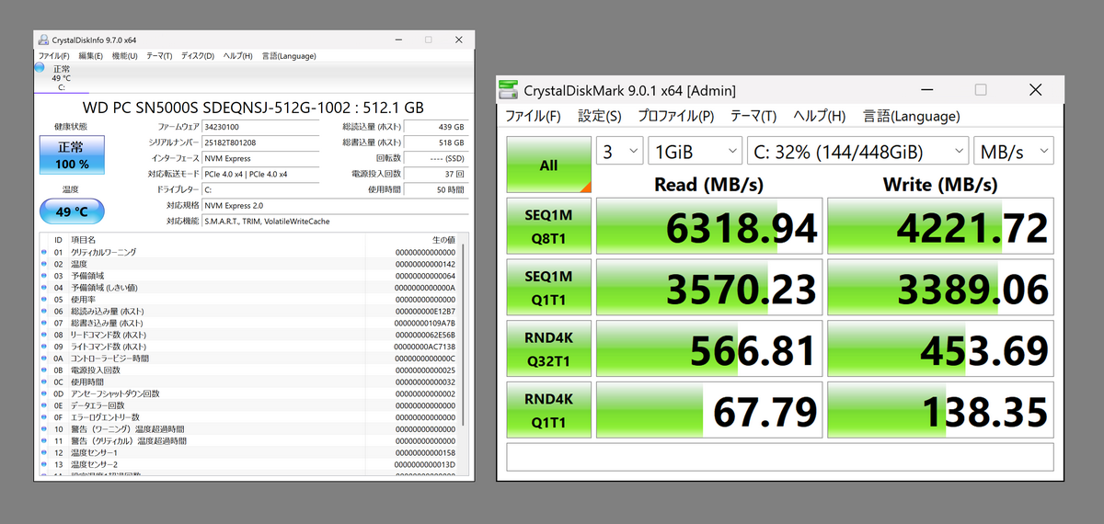
Task: Click the status dot of row 0E データエラー回数
Action: coord(43,405)
